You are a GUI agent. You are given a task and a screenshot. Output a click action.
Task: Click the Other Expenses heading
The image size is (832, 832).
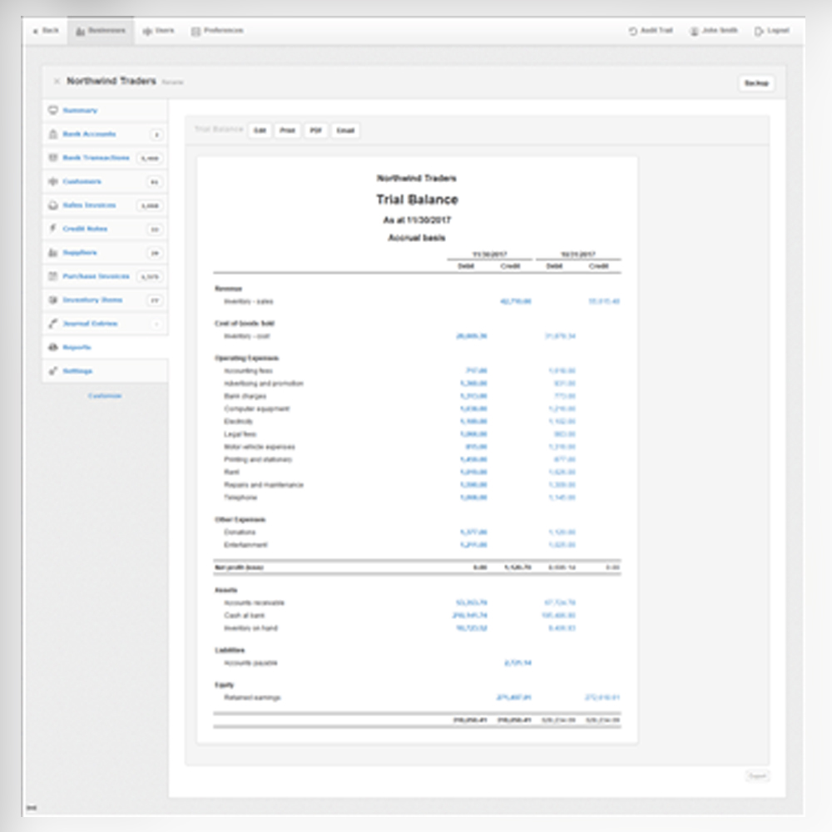tap(240, 519)
